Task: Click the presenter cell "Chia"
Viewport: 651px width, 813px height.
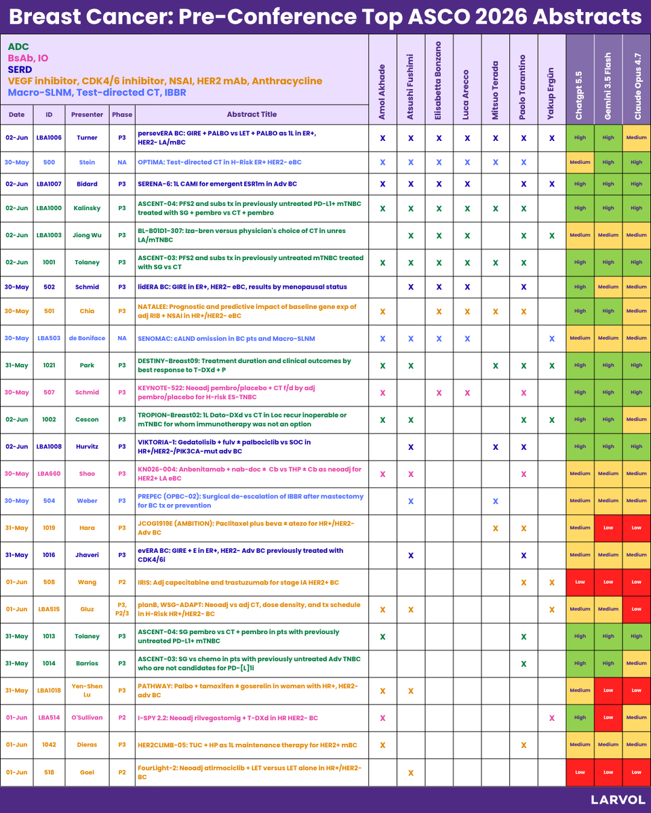Action: 87,311
